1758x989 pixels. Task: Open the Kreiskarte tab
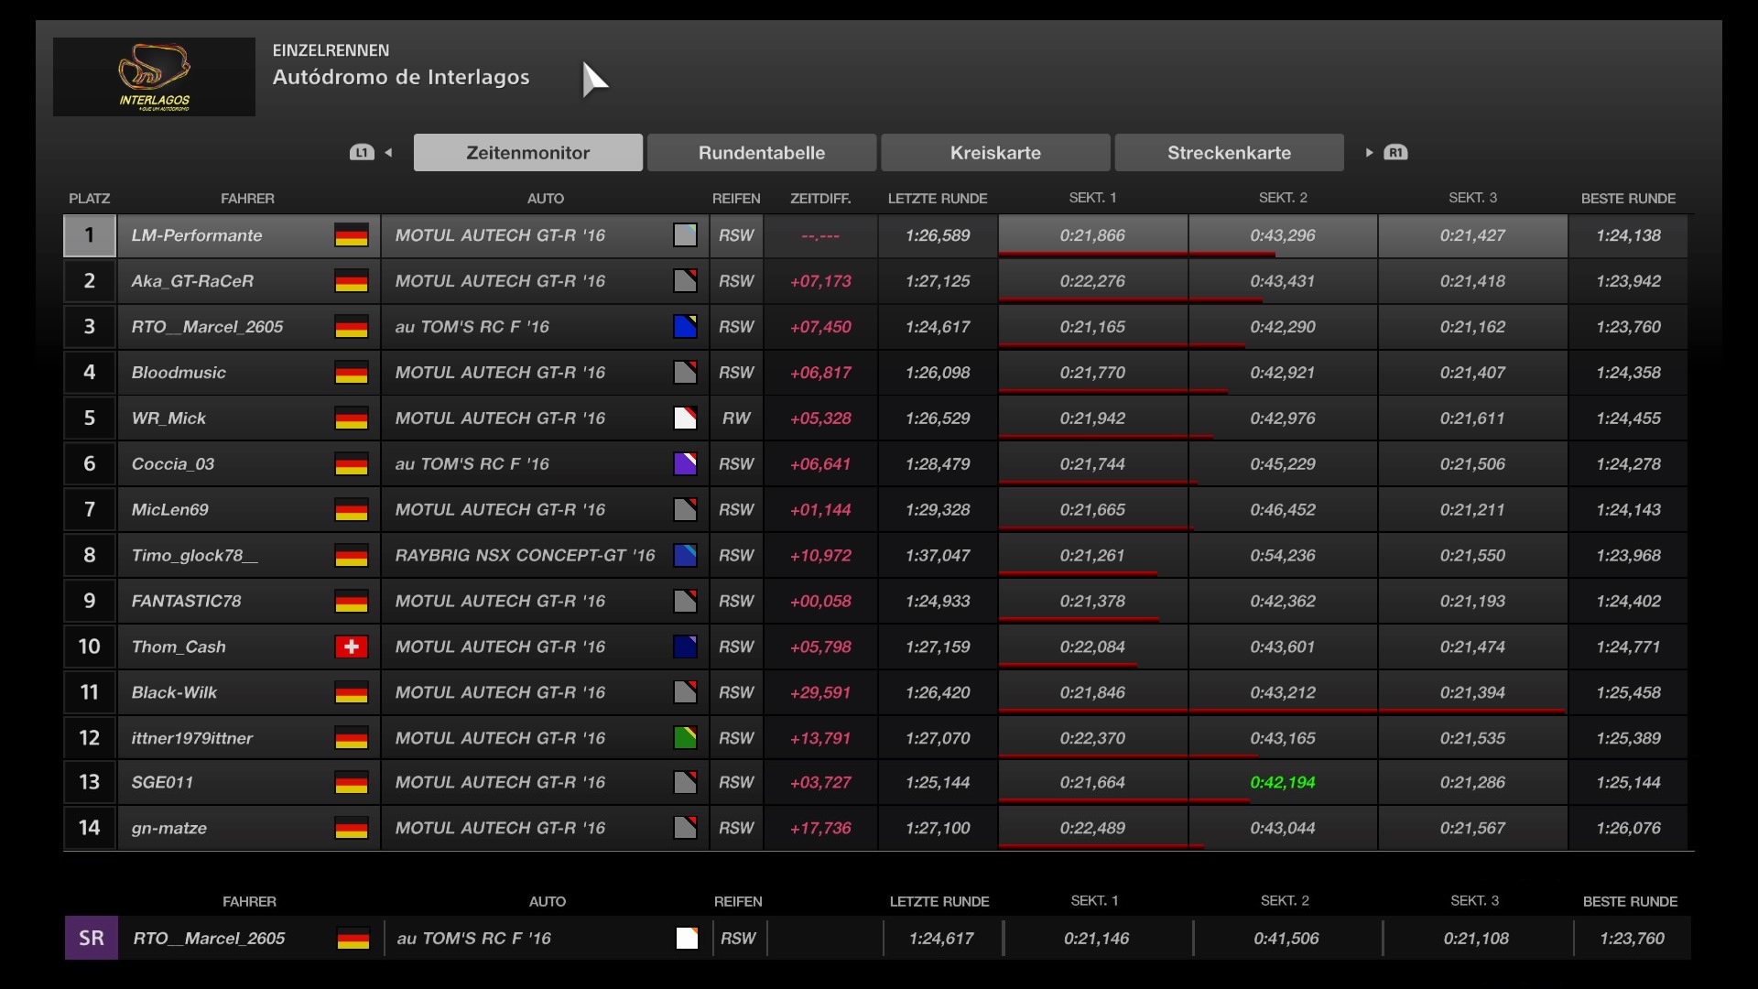[995, 153]
